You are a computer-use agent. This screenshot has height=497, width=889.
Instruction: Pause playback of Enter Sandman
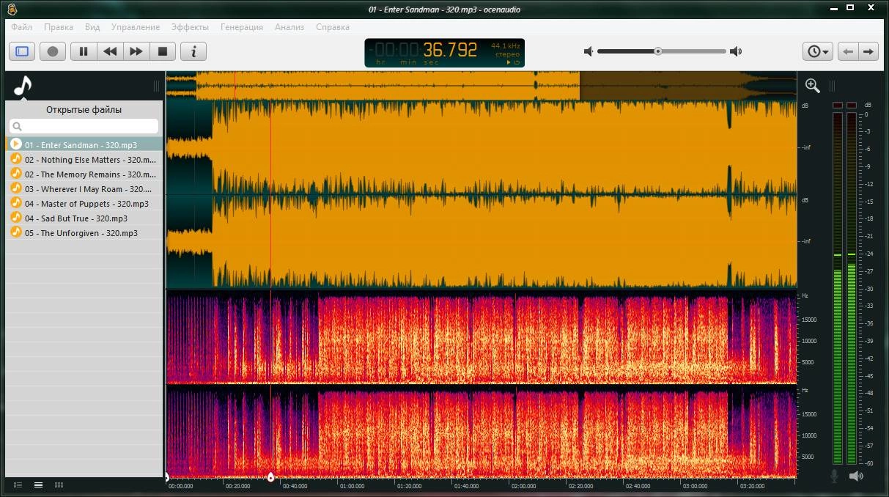point(84,51)
